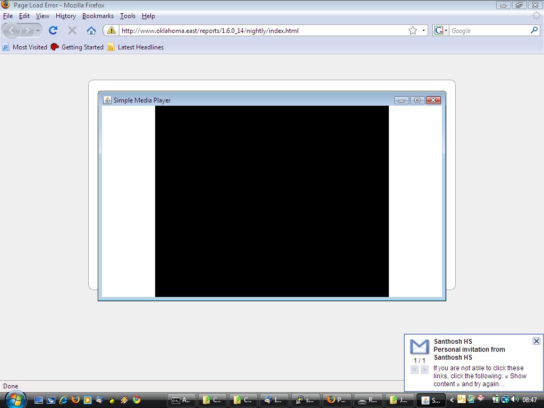
Task: Click the Gmail envelope icon in notification
Action: [419, 346]
